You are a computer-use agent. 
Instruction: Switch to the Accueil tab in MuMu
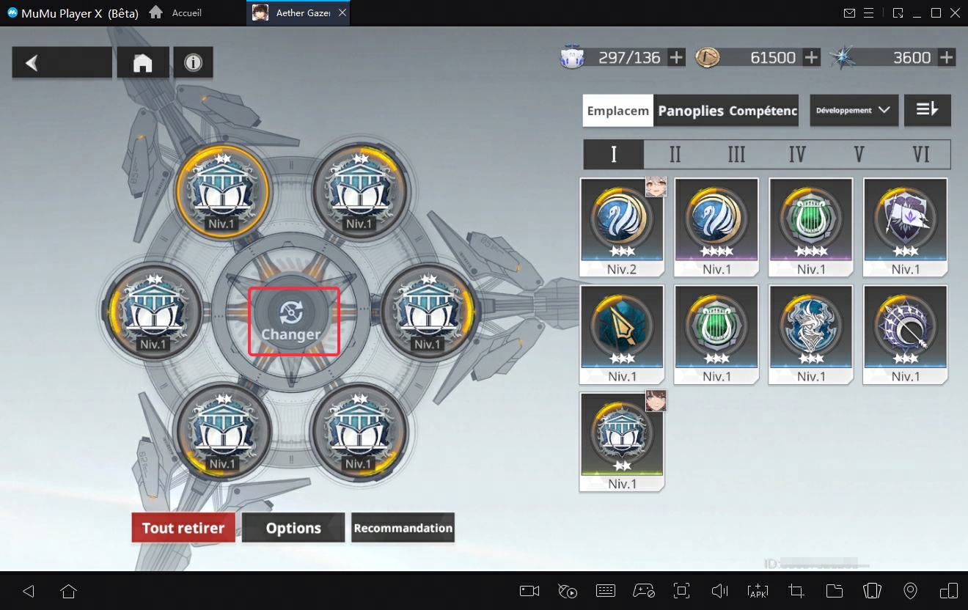[176, 13]
